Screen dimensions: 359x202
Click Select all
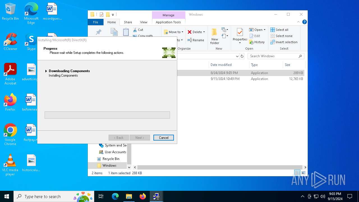click(x=279, y=30)
